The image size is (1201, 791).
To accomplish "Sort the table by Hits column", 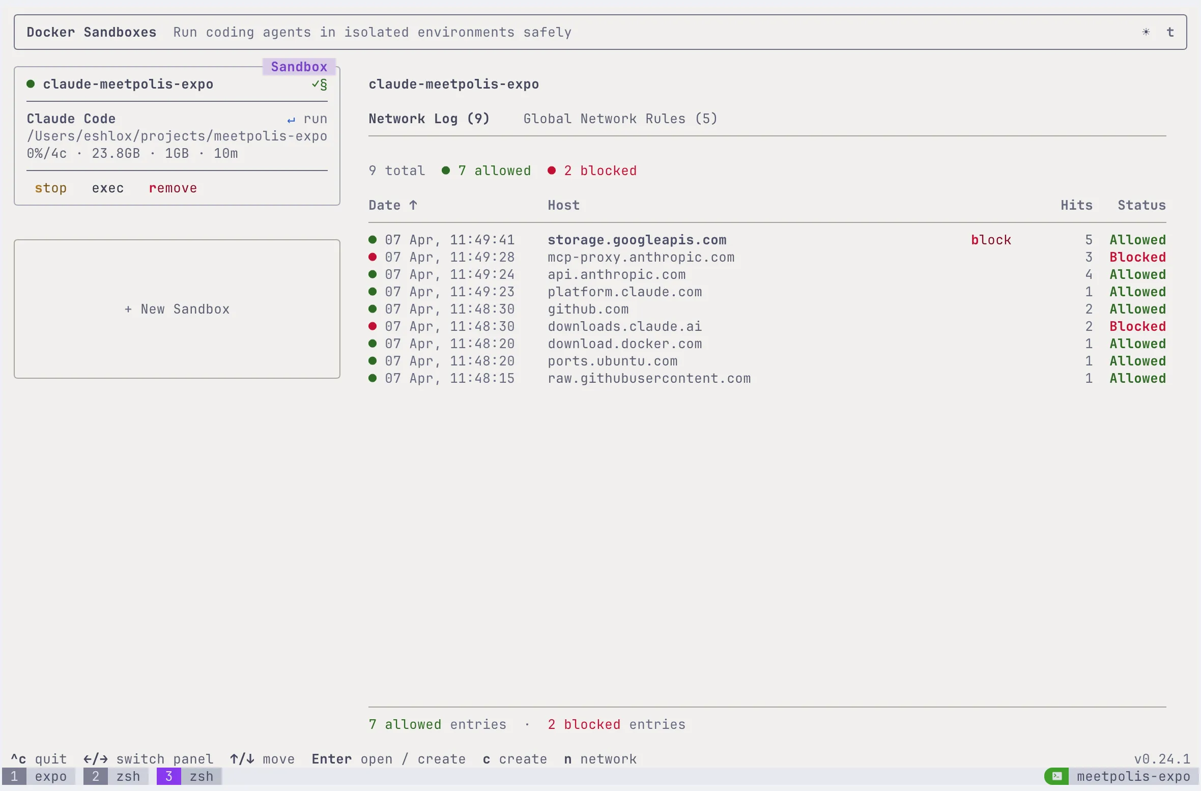I will (1076, 205).
